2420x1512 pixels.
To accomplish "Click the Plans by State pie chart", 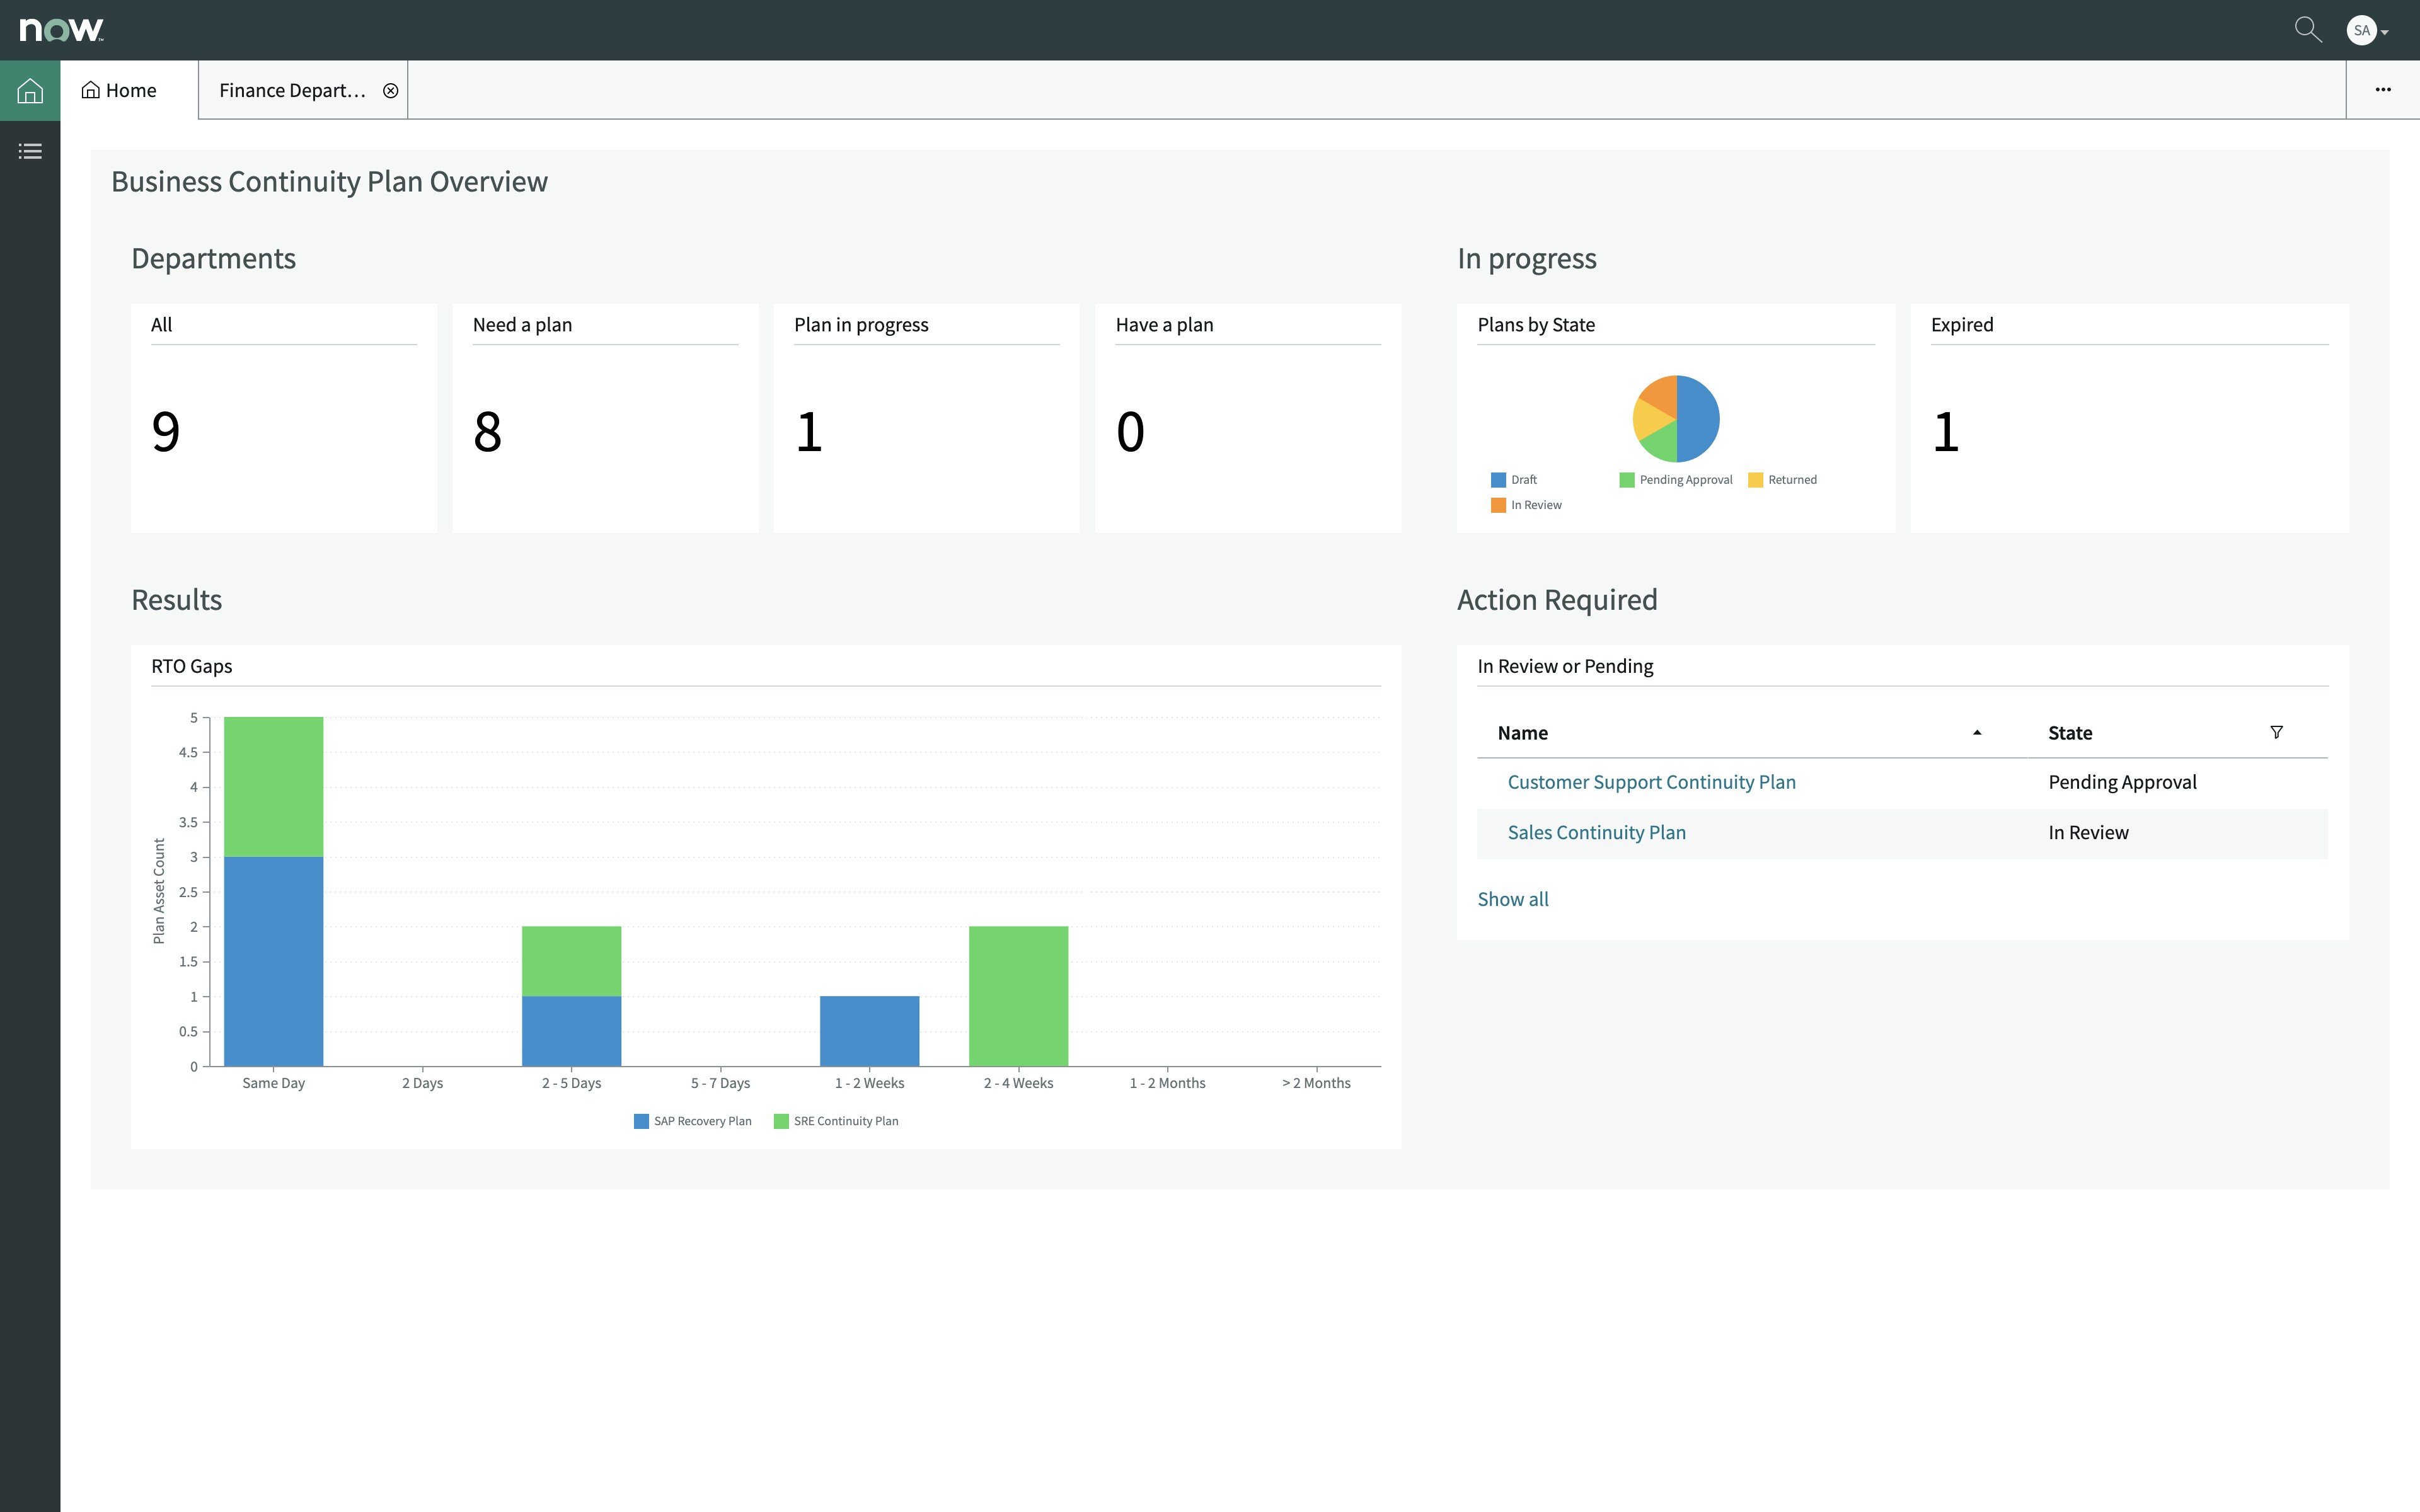I will click(x=1676, y=418).
